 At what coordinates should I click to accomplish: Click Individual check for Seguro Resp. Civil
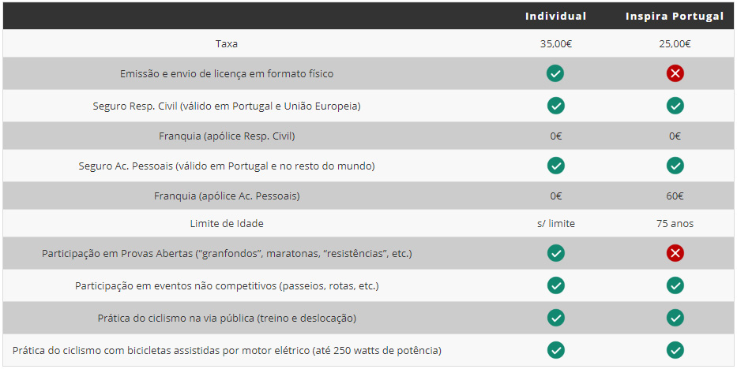pyautogui.click(x=555, y=106)
